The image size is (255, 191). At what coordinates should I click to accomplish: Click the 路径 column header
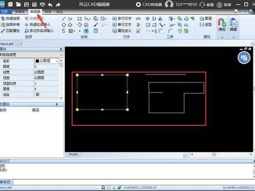point(36,110)
